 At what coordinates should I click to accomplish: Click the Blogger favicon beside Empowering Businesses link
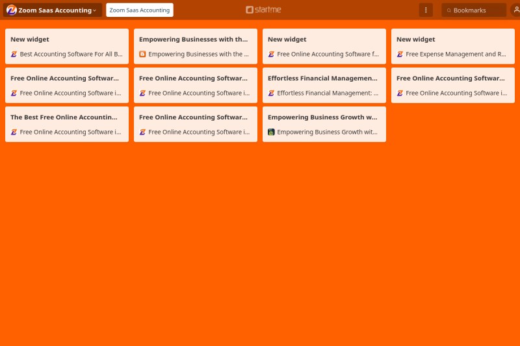(x=142, y=54)
